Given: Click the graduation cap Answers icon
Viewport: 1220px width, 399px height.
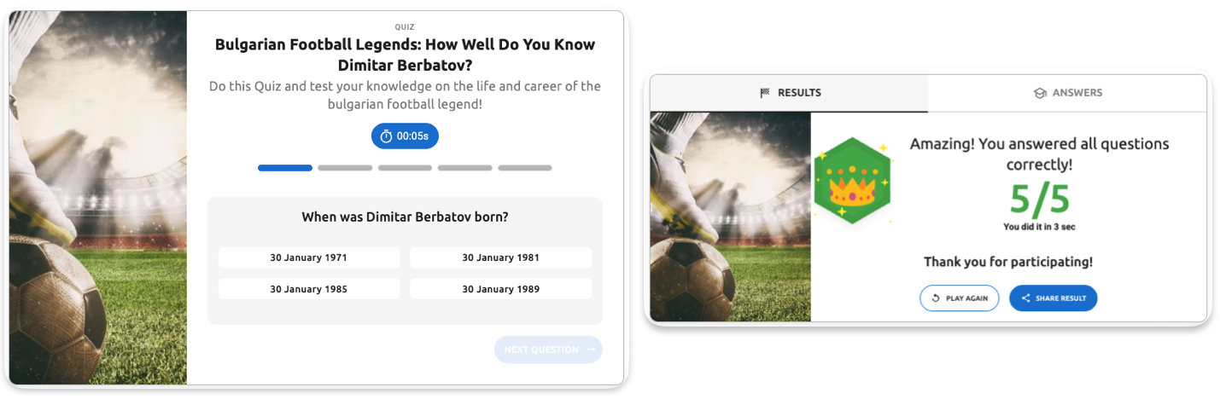Looking at the screenshot, I should (1040, 93).
